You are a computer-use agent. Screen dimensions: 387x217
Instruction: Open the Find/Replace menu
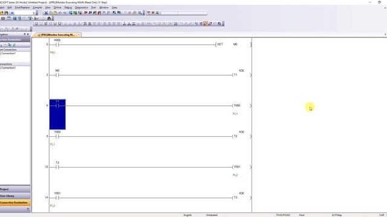22,8
